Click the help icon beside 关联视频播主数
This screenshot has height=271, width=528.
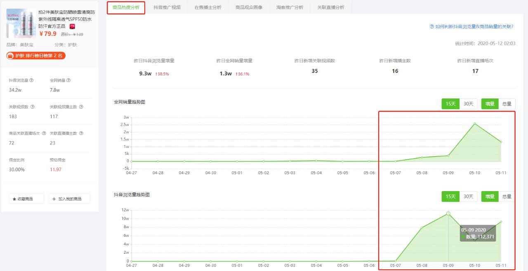click(80, 106)
